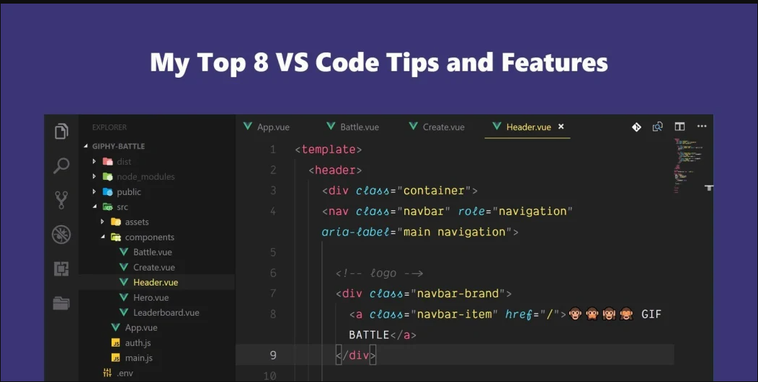Open the Debug bug icon in activity bar

pyautogui.click(x=61, y=235)
